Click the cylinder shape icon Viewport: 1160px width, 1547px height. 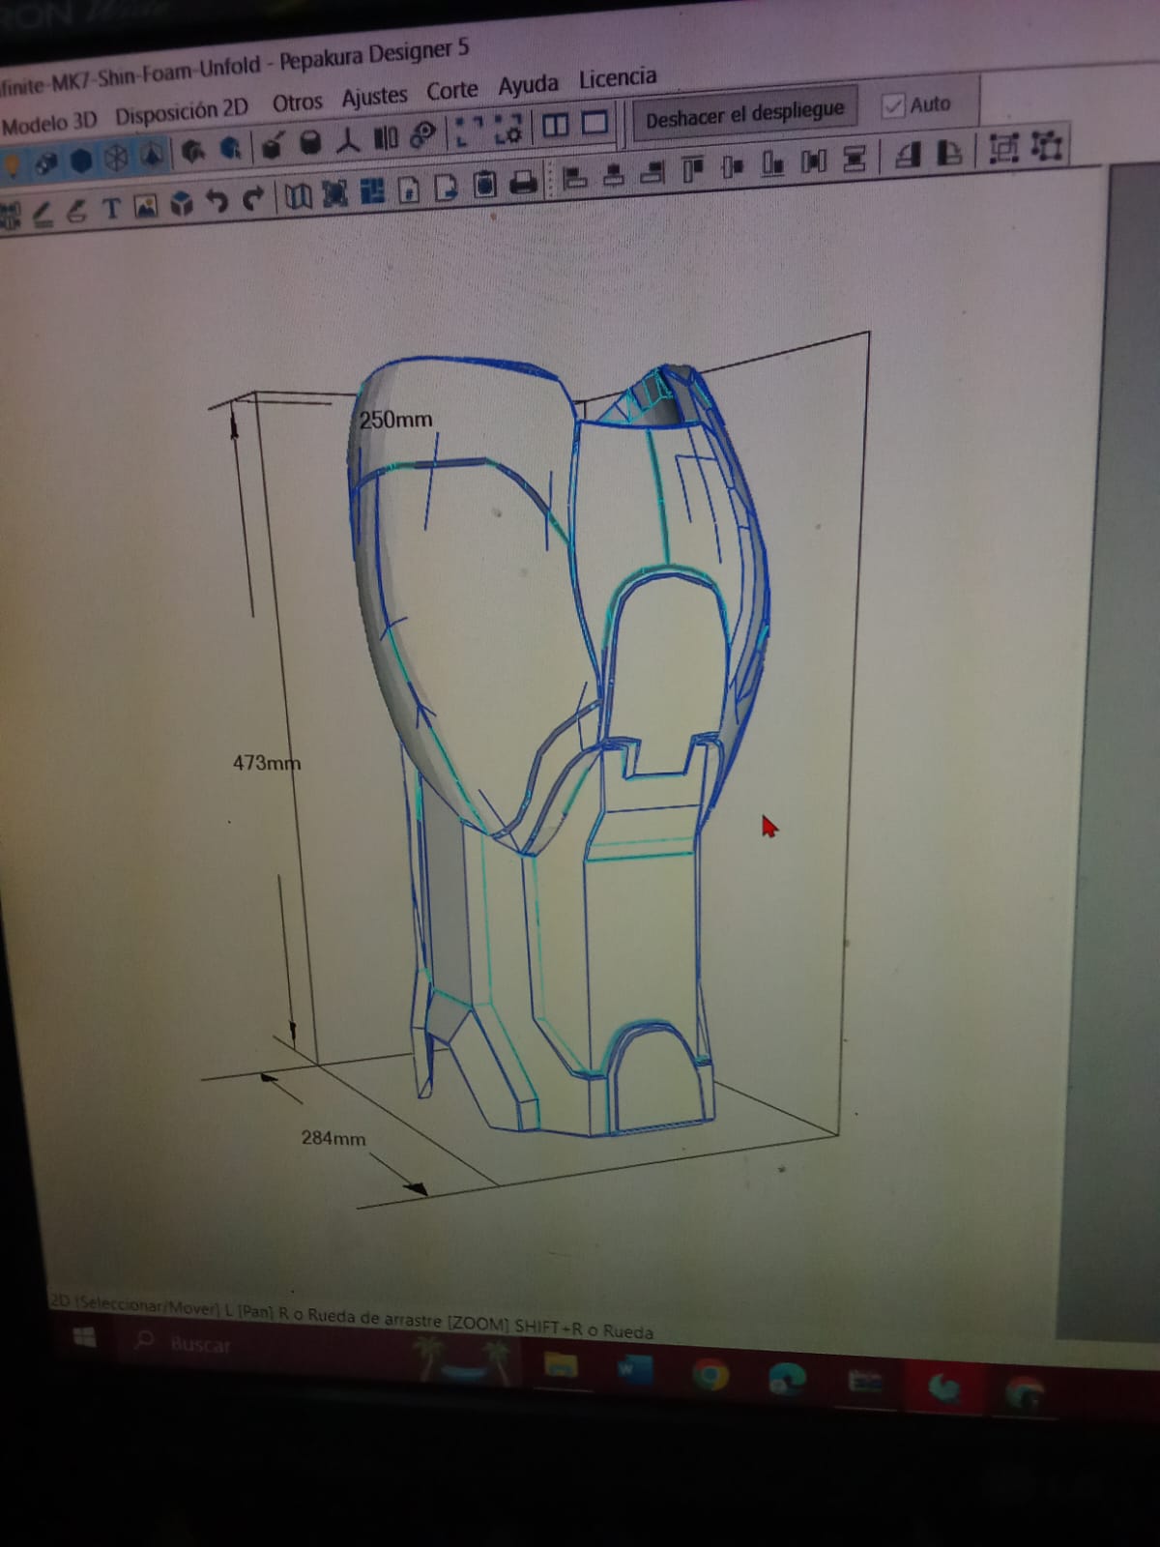(x=310, y=142)
